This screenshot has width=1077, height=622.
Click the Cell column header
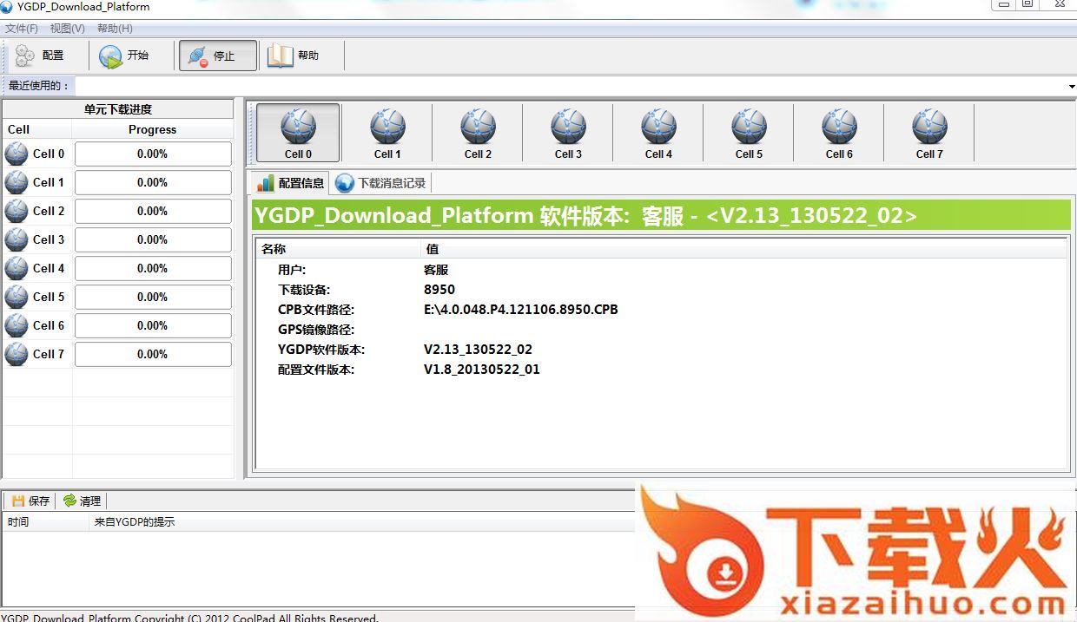36,129
